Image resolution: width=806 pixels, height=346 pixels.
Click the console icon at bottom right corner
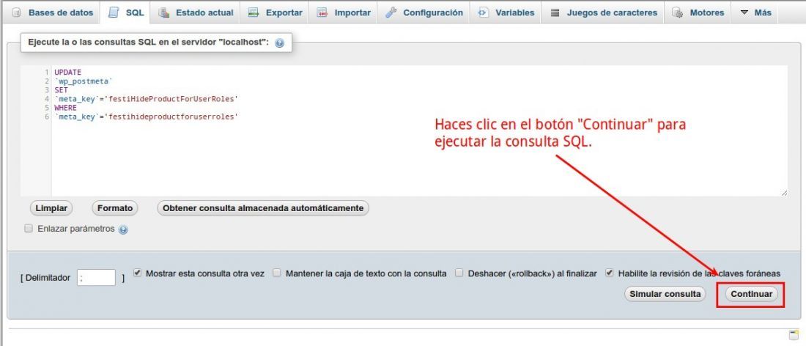794,335
